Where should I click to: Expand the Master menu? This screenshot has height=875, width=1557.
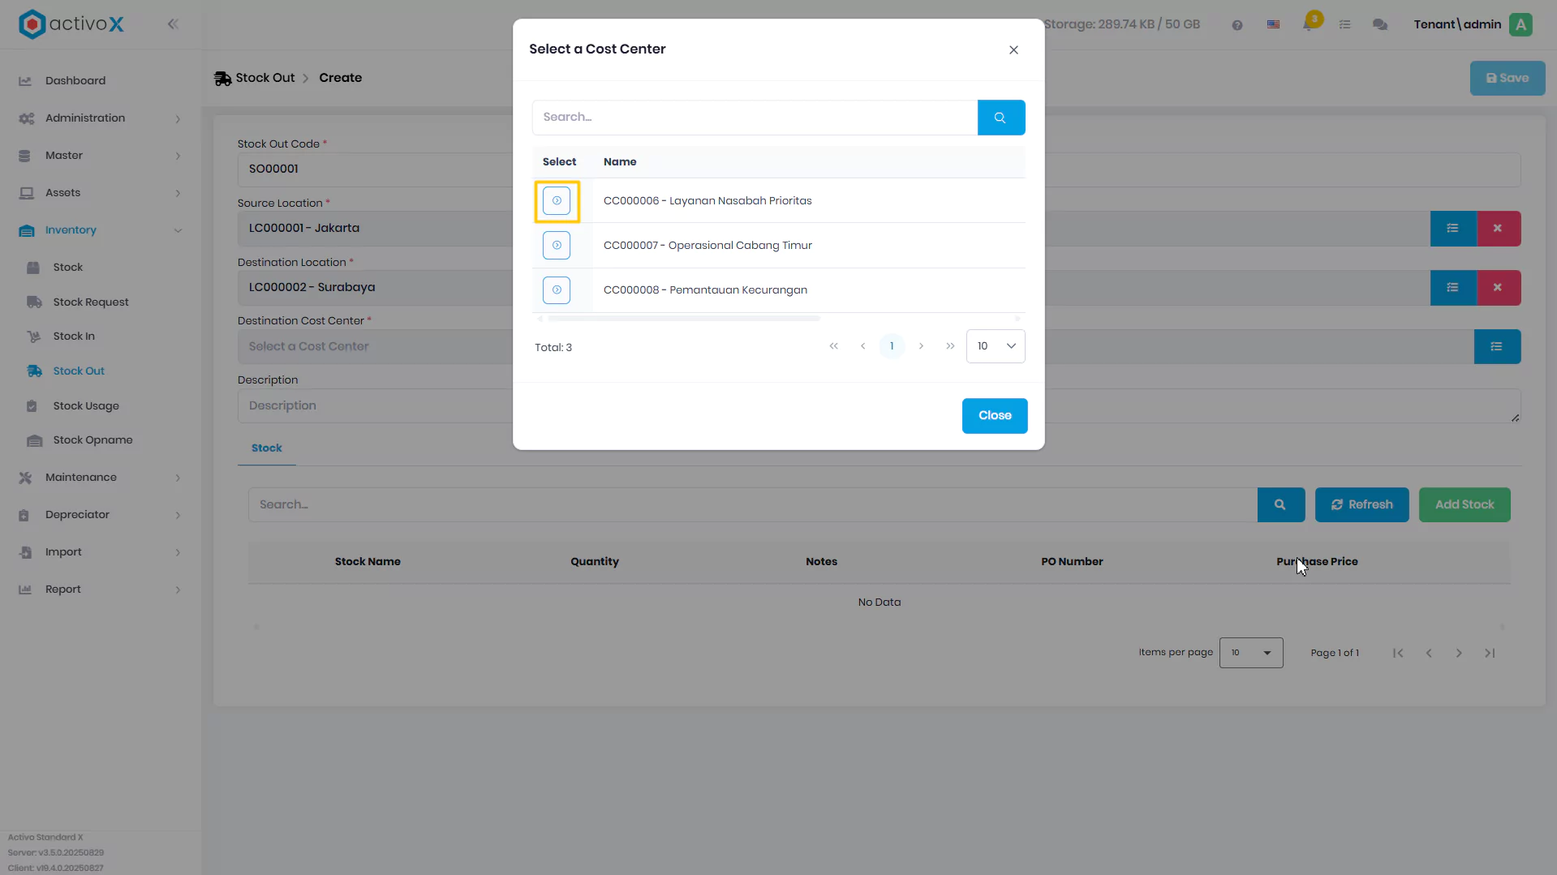99,156
